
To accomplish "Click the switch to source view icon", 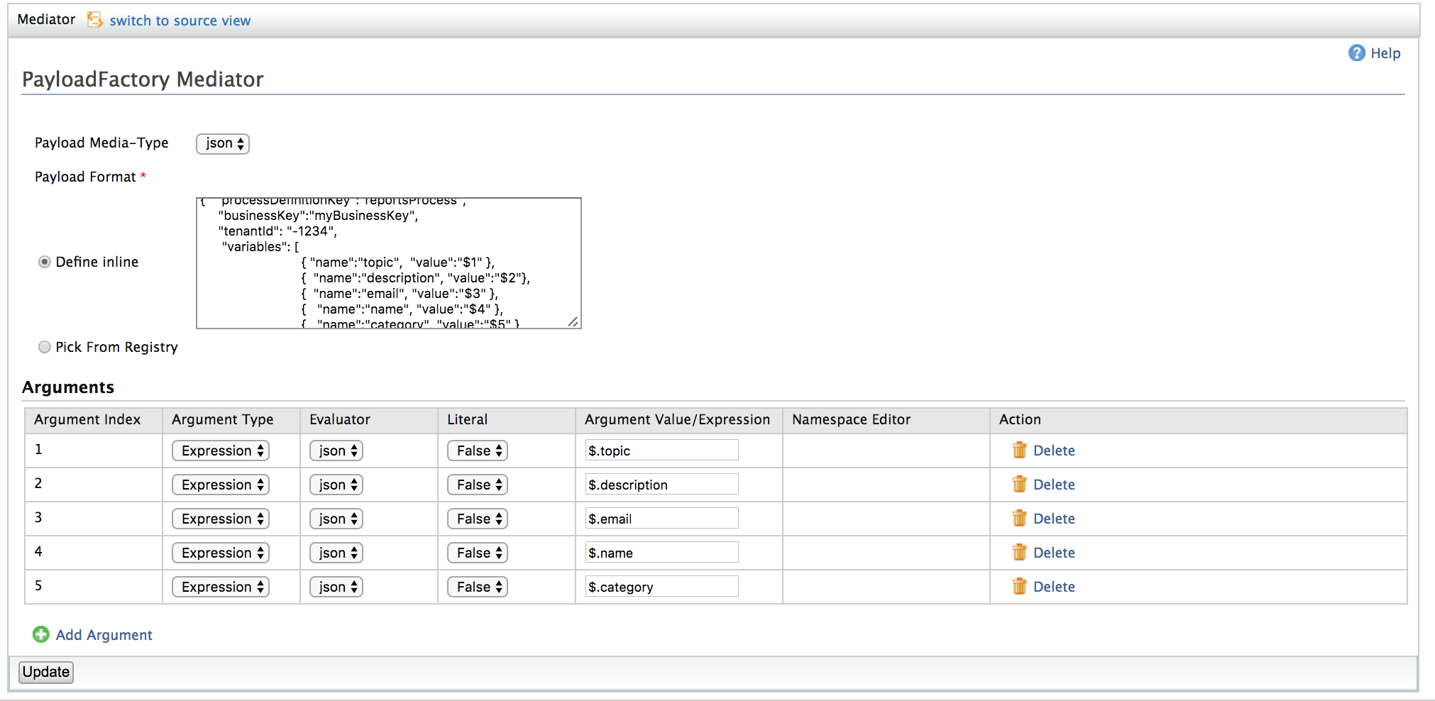I will pos(94,20).
